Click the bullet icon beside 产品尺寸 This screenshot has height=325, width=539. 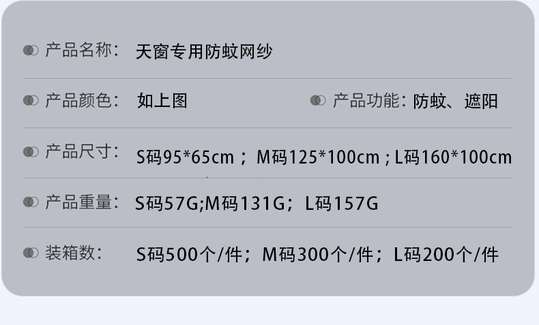tap(31, 152)
